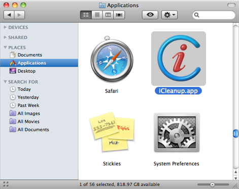Click the Desktop sidebar icon
239x189 pixels.
(13, 71)
